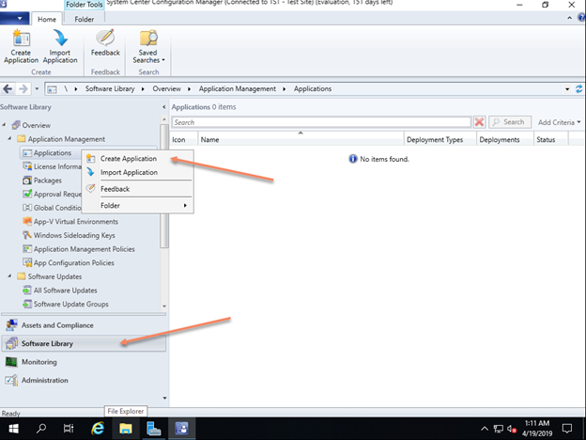The image size is (586, 440).
Task: Open the blue application menu button
Action: [14, 18]
